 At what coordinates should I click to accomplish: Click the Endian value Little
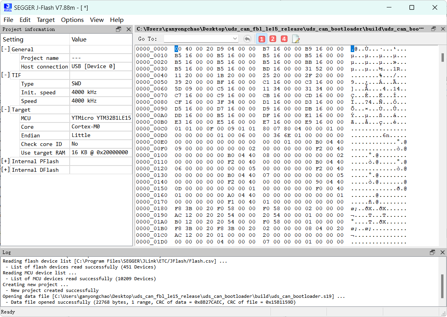pyautogui.click(x=101, y=135)
